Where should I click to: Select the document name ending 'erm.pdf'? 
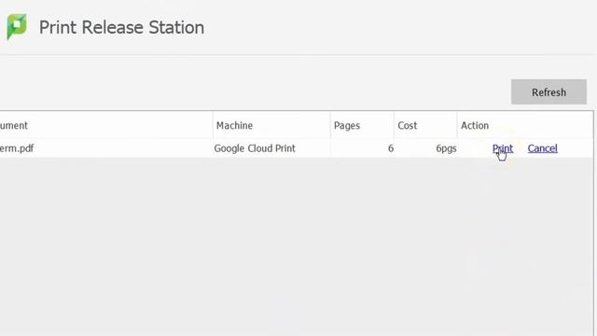(17, 148)
